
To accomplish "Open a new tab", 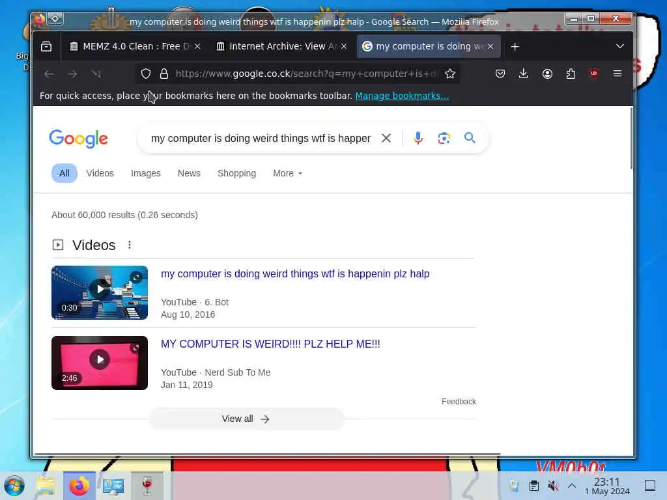I will tap(515, 46).
